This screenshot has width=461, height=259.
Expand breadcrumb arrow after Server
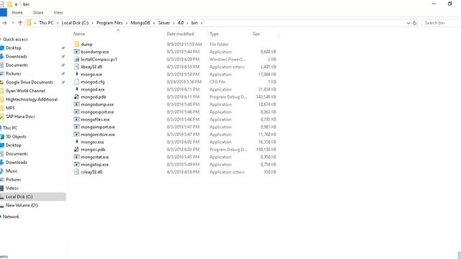click(174, 23)
